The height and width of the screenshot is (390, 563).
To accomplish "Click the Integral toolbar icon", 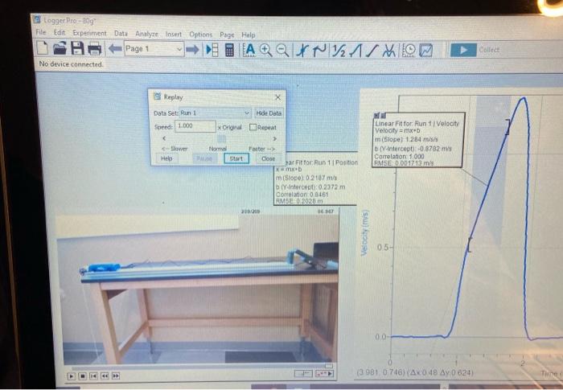I will pyautogui.click(x=355, y=51).
